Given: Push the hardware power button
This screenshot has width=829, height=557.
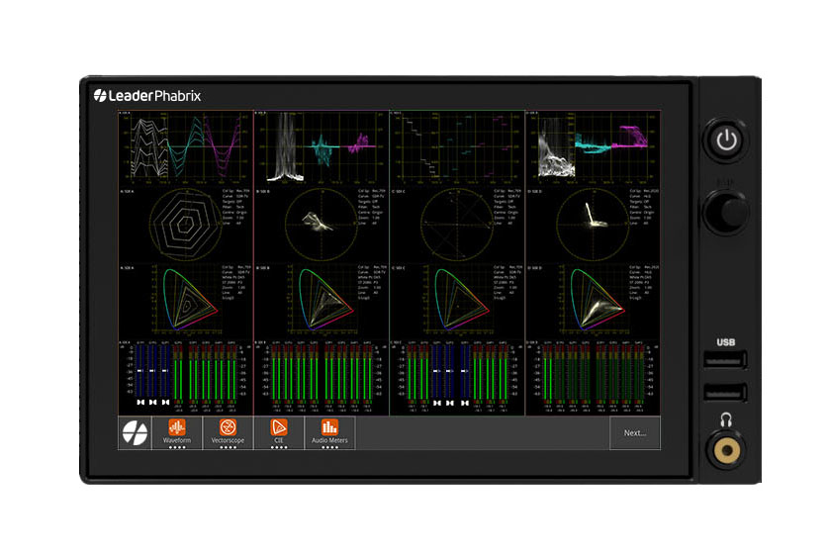Looking at the screenshot, I should point(726,140).
